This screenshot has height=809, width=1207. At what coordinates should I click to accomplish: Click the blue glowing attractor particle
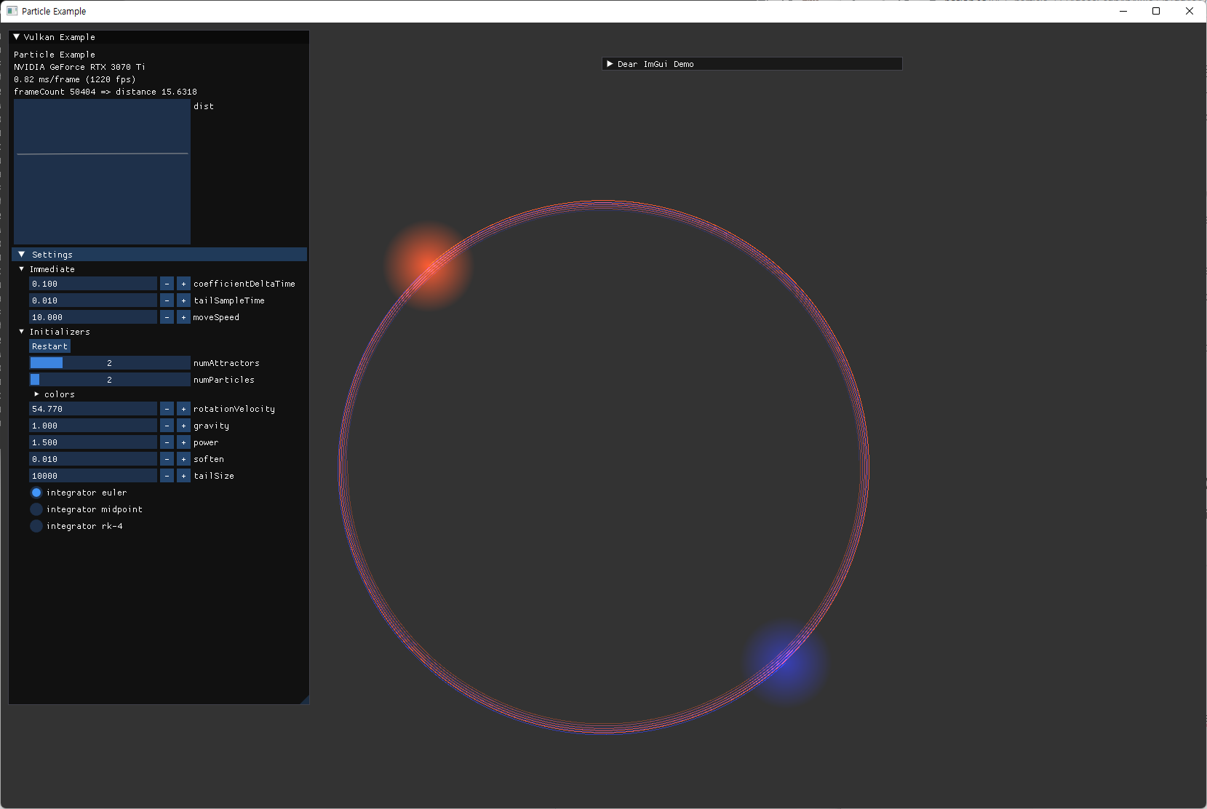(x=786, y=661)
